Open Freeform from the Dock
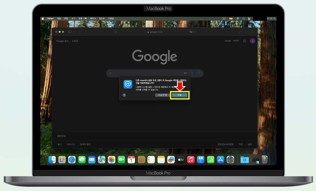Image resolution: width=316 pixels, height=191 pixels. pyautogui.click(x=171, y=160)
